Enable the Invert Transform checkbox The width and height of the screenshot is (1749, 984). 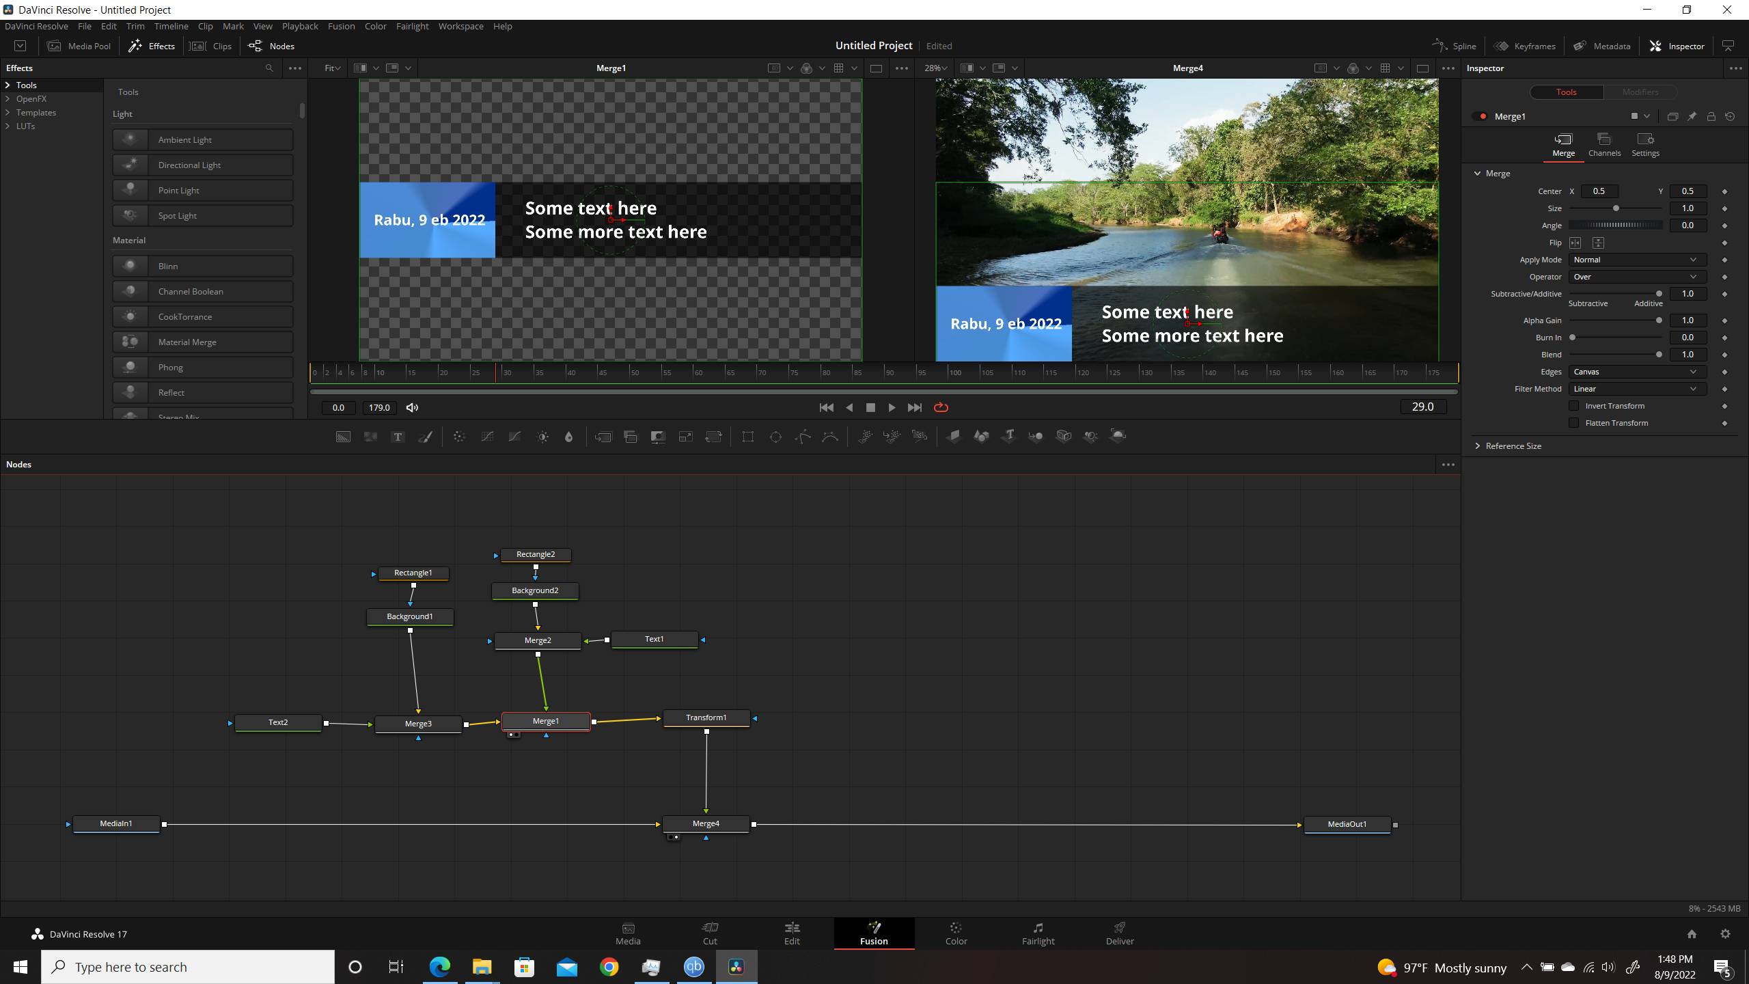click(1574, 406)
